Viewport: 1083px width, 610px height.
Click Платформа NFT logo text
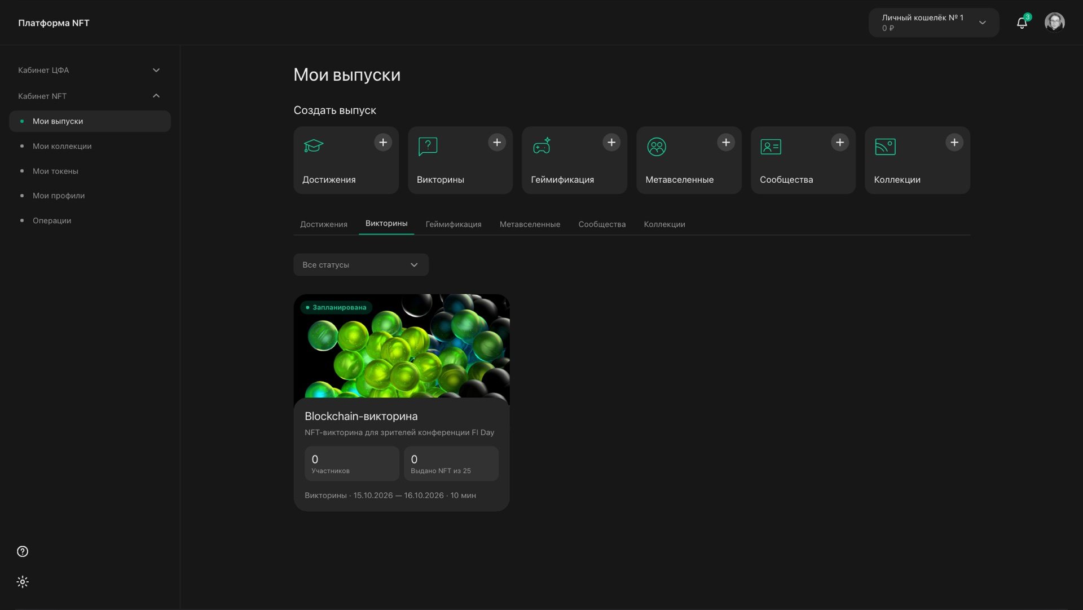click(x=54, y=23)
